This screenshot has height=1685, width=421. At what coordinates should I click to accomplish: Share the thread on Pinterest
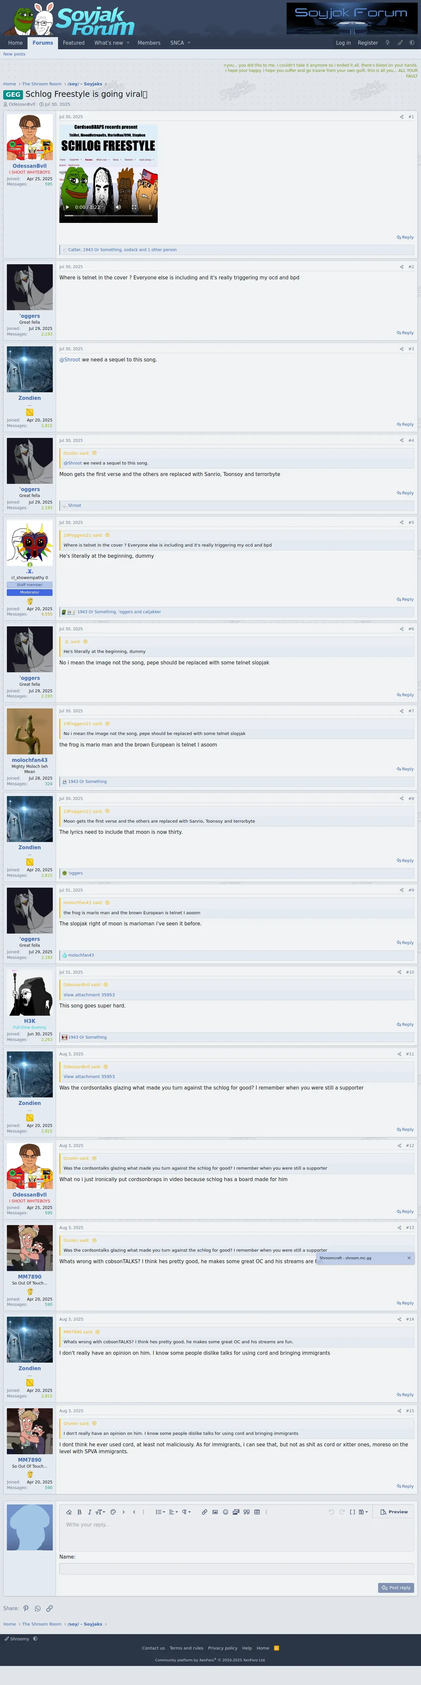coord(26,1609)
